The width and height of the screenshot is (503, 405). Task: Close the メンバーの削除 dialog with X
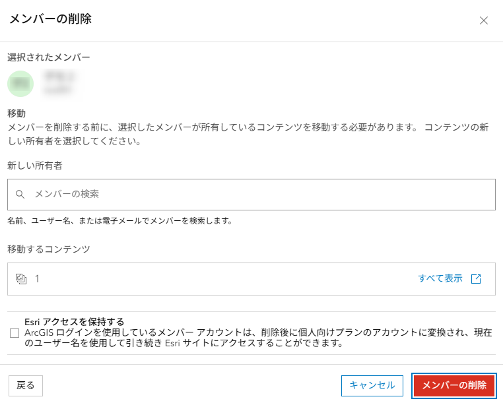(x=484, y=20)
